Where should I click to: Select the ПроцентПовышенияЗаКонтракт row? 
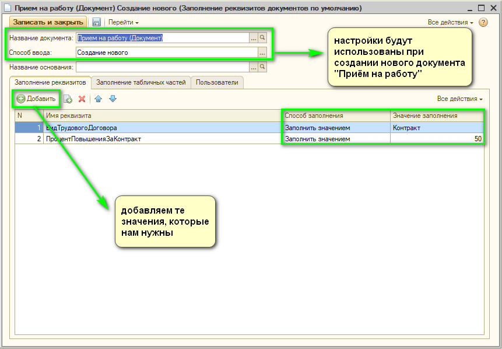tap(93, 139)
